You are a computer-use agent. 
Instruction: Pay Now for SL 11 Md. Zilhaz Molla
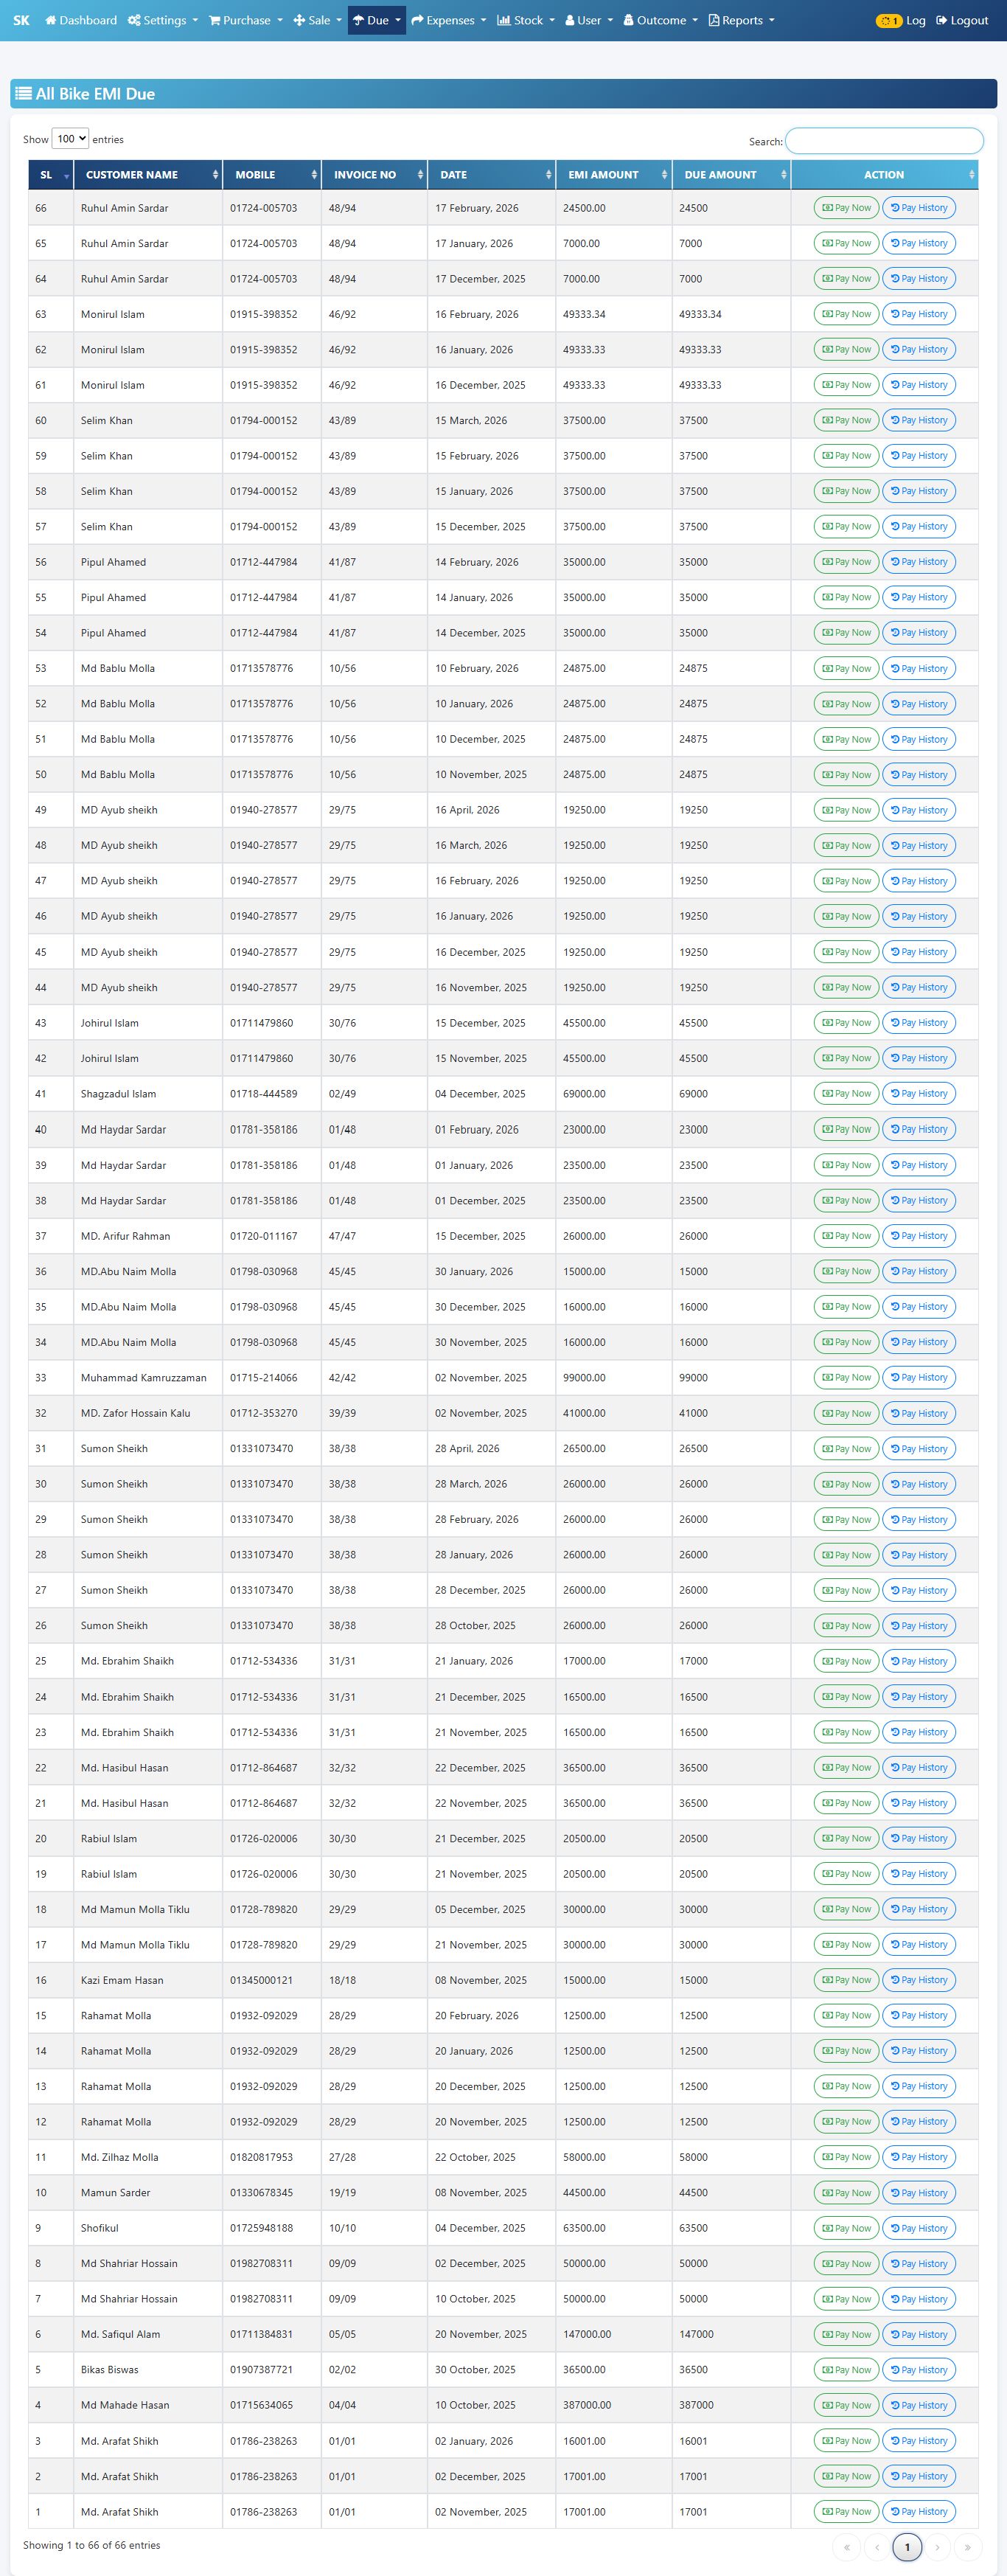[x=846, y=2157]
